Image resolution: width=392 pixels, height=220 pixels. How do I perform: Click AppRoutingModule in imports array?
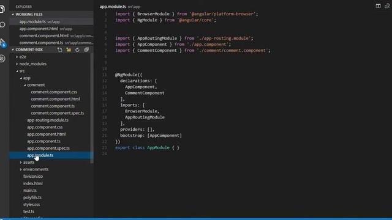pos(145,117)
